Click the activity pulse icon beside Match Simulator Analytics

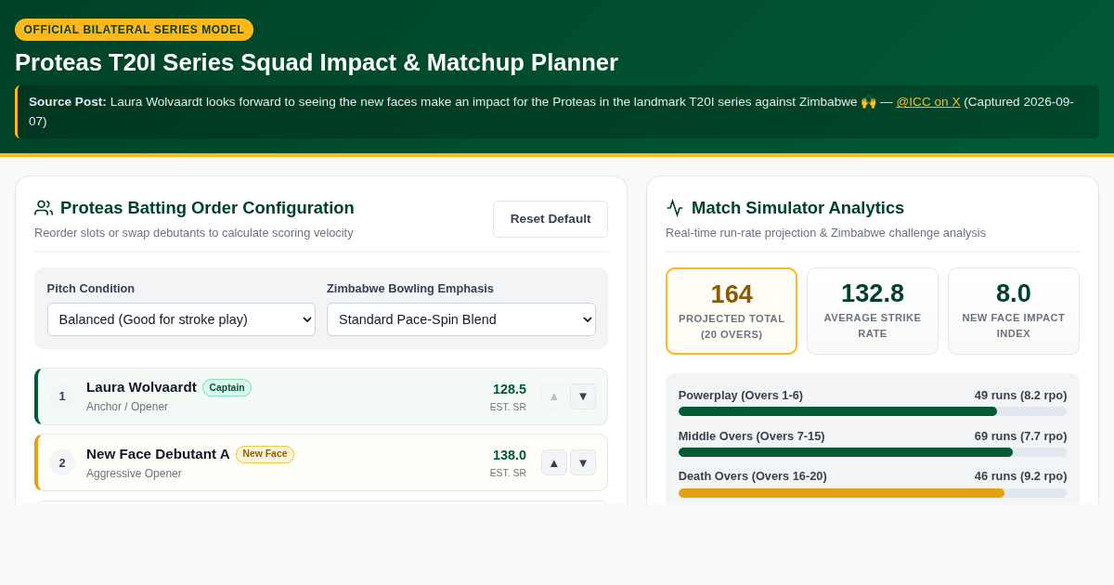[675, 208]
